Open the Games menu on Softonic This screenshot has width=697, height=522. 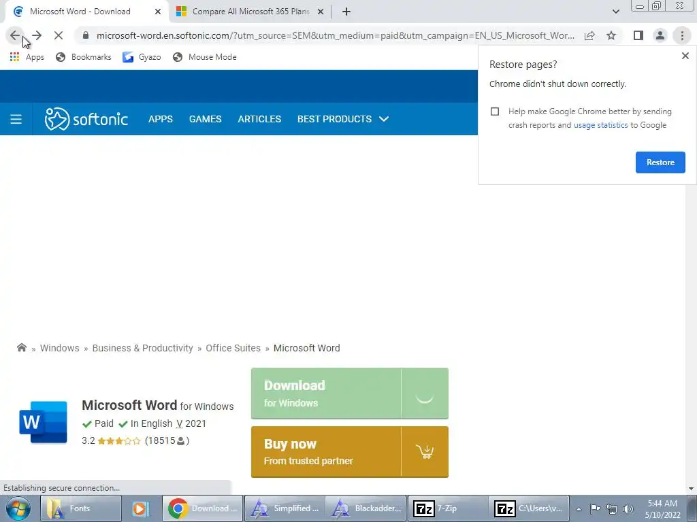[206, 119]
